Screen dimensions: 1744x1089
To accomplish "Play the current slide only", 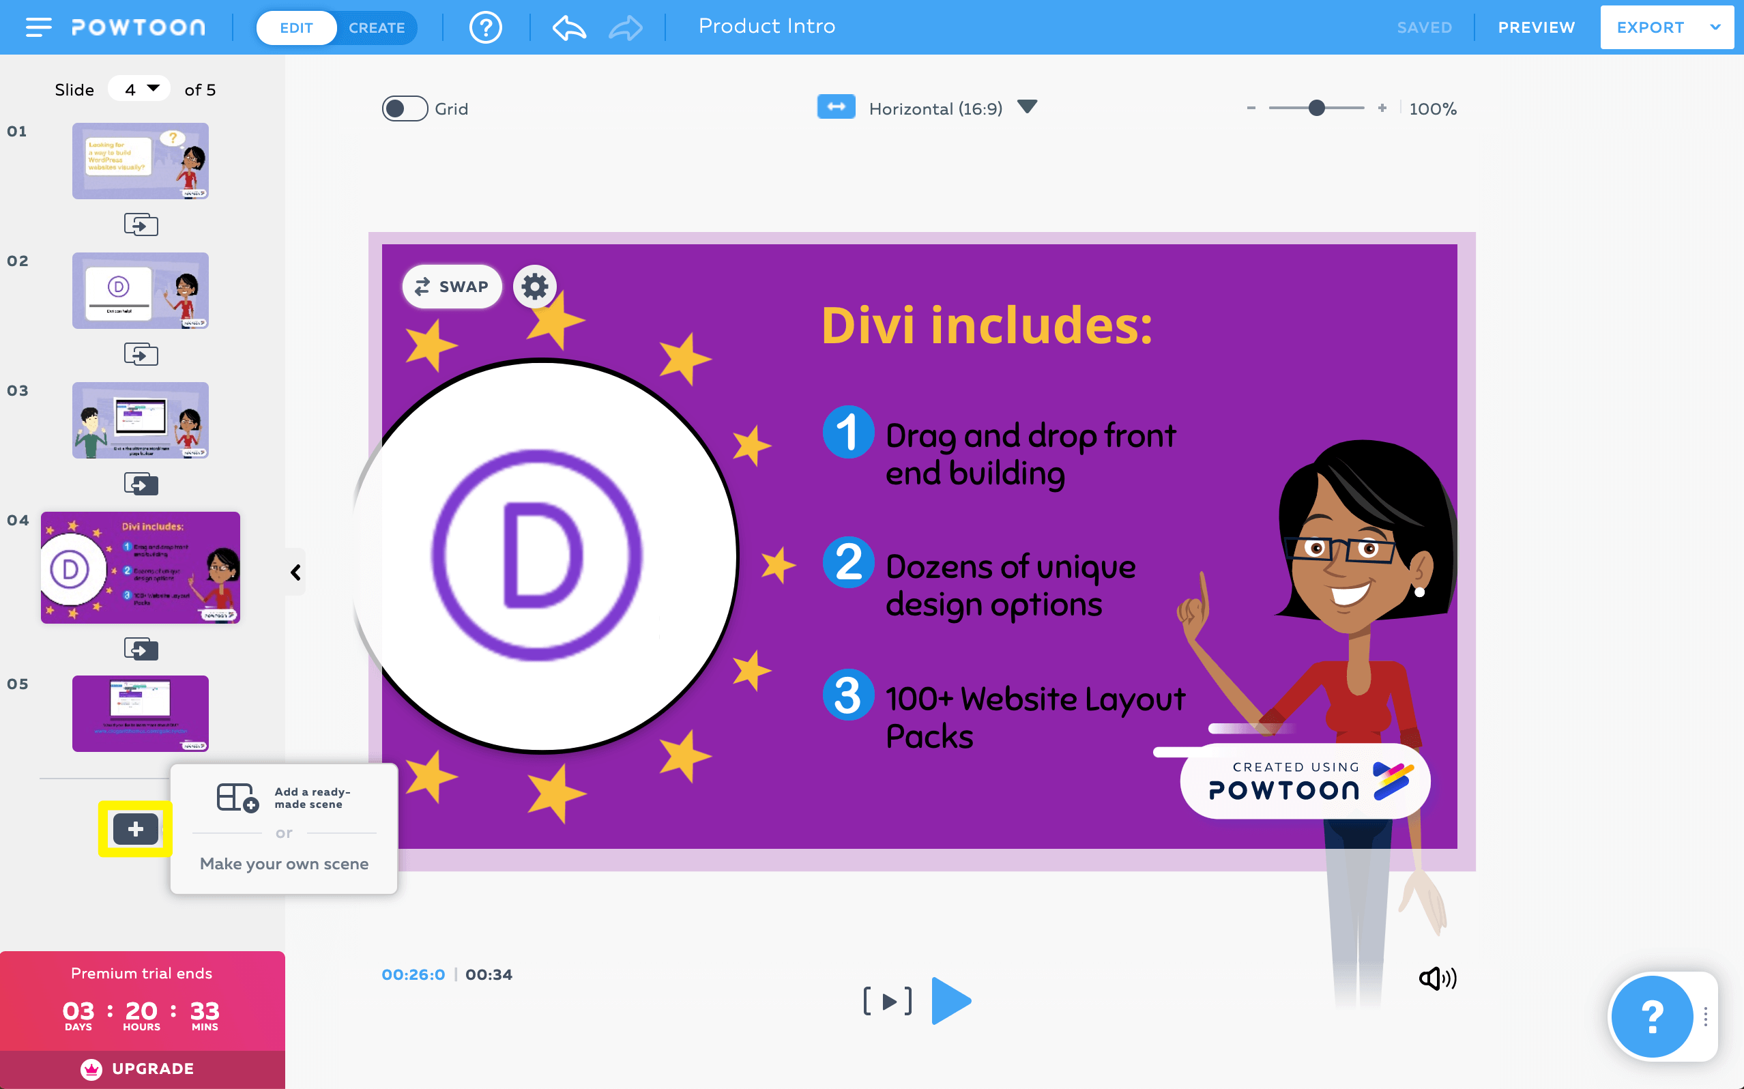I will pos(888,1001).
